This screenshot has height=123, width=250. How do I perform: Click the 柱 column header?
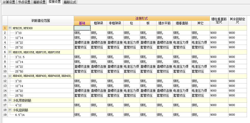[x=132, y=23]
